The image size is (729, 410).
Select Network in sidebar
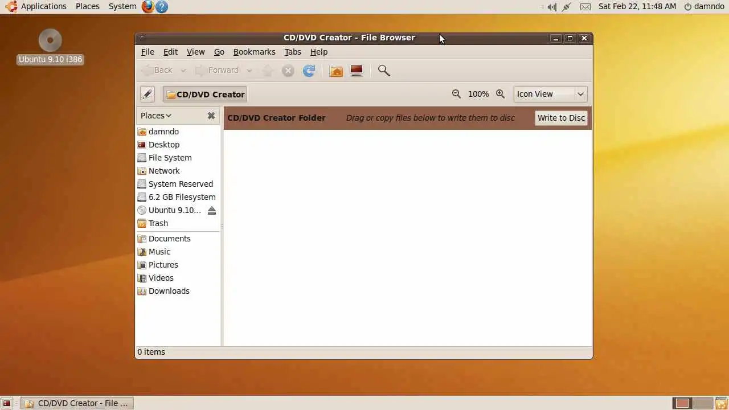[x=178, y=171]
